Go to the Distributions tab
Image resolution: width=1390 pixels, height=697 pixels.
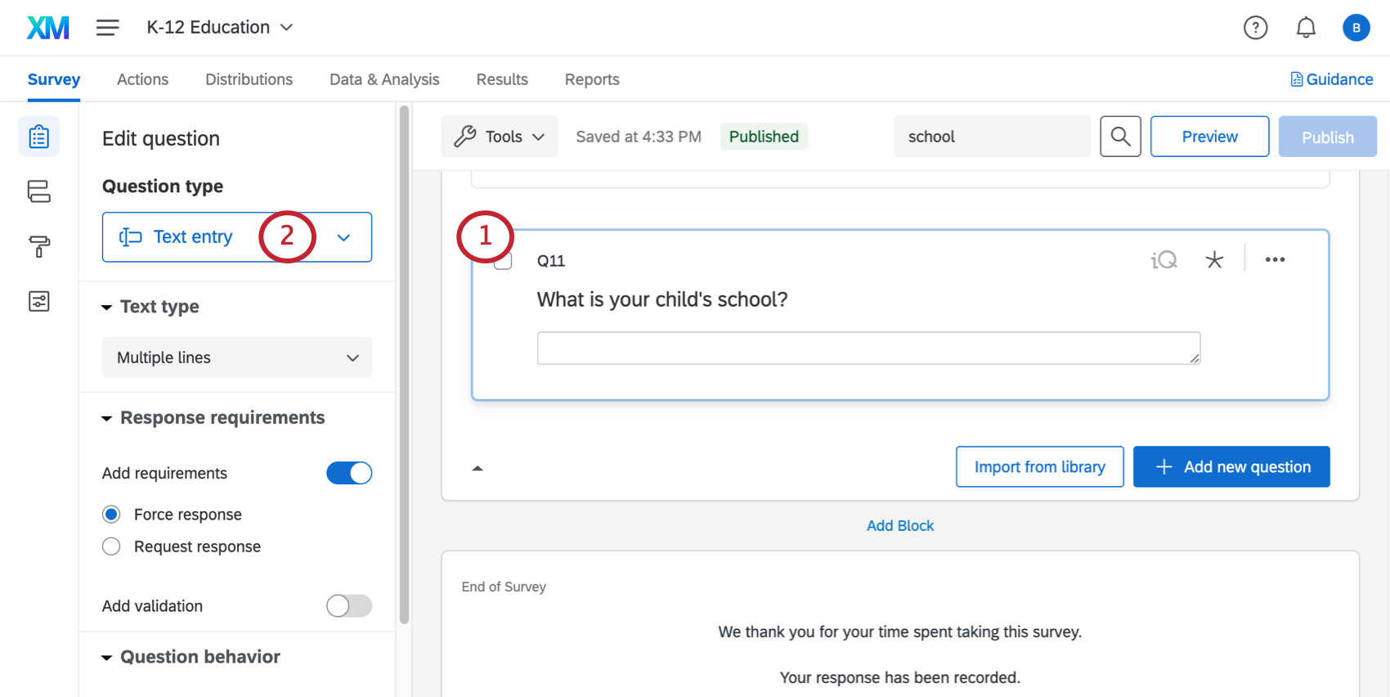tap(249, 79)
